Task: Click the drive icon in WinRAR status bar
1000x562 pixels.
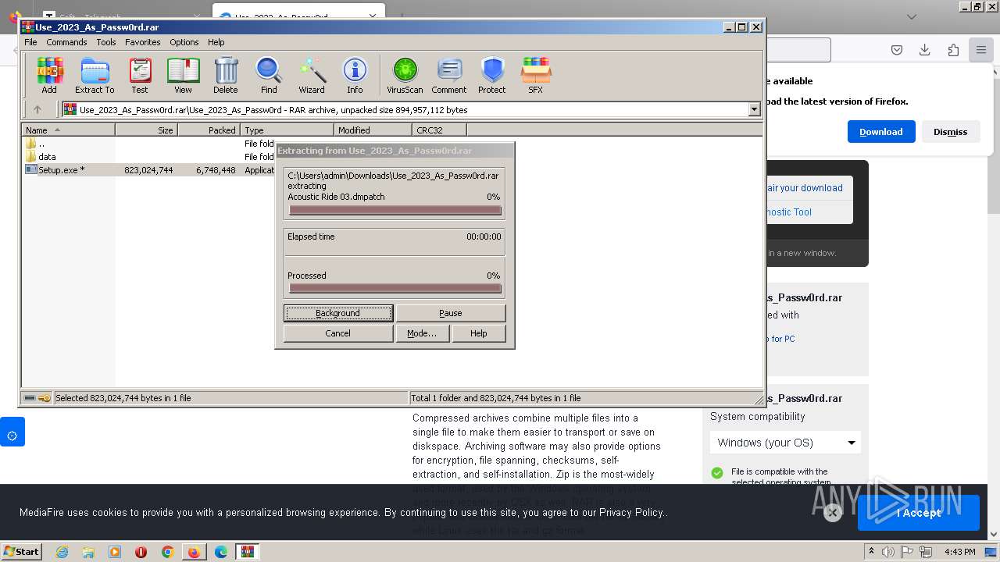Action: (29, 398)
